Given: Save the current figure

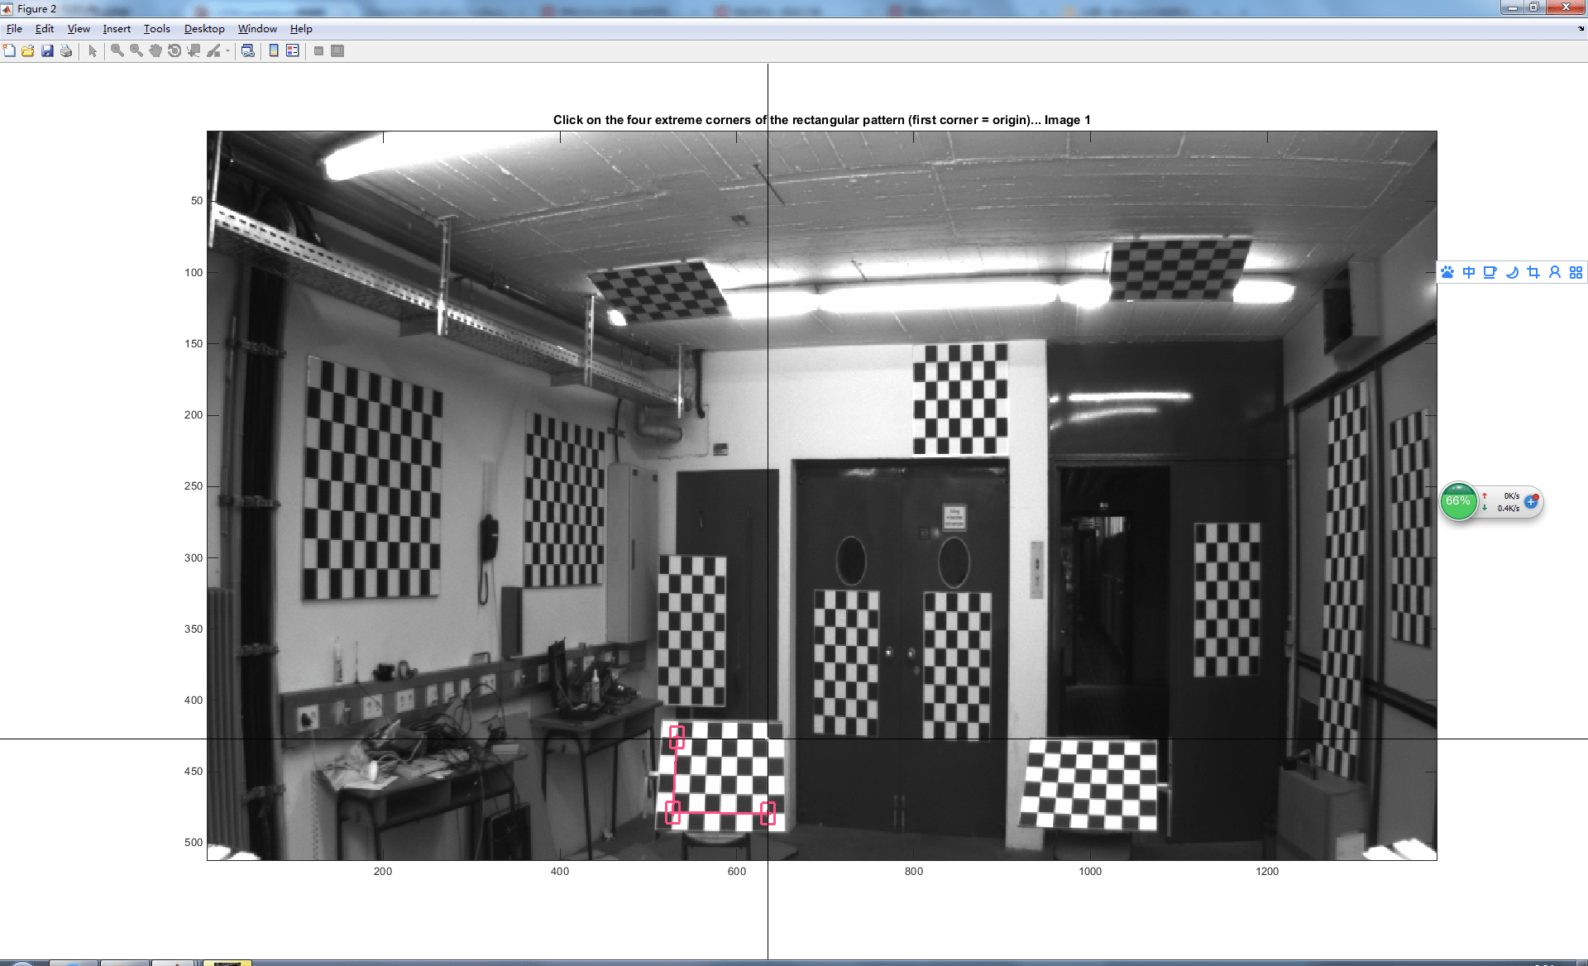Looking at the screenshot, I should [48, 50].
